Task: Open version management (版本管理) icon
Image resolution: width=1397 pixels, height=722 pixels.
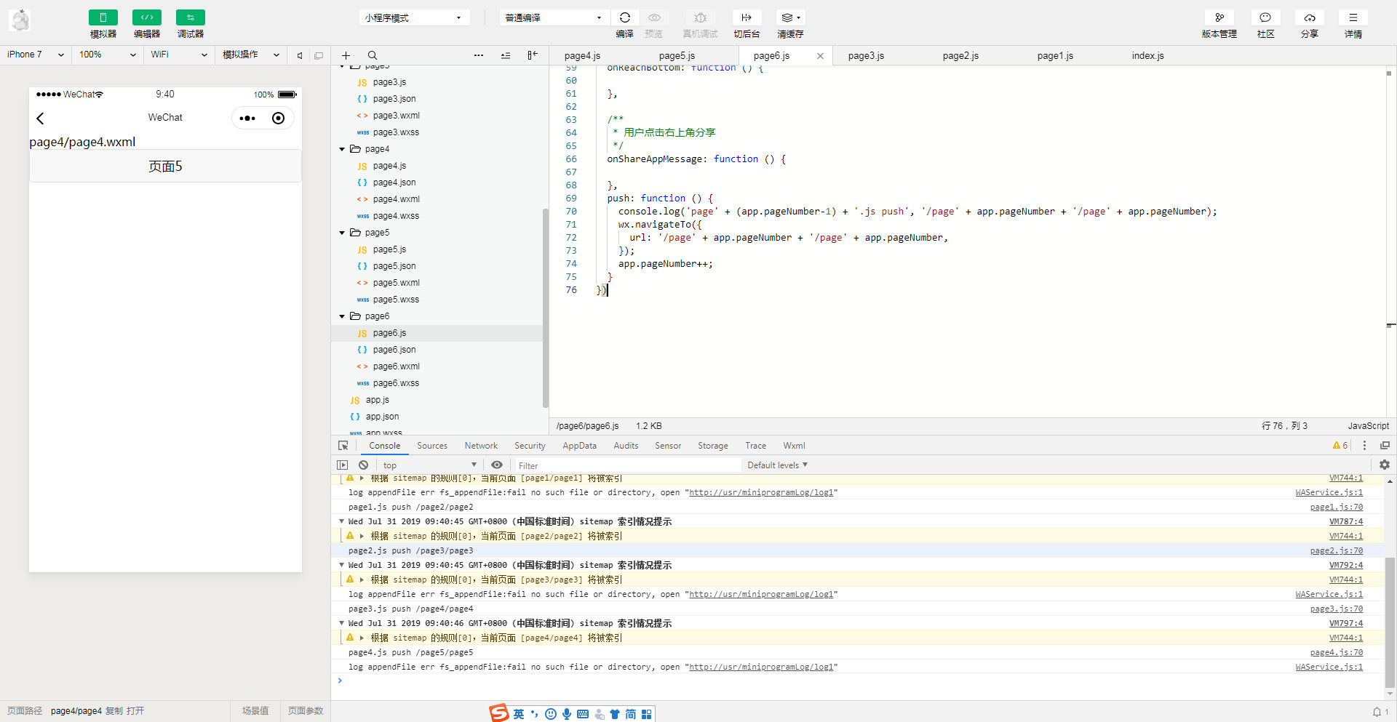Action: click(x=1219, y=17)
